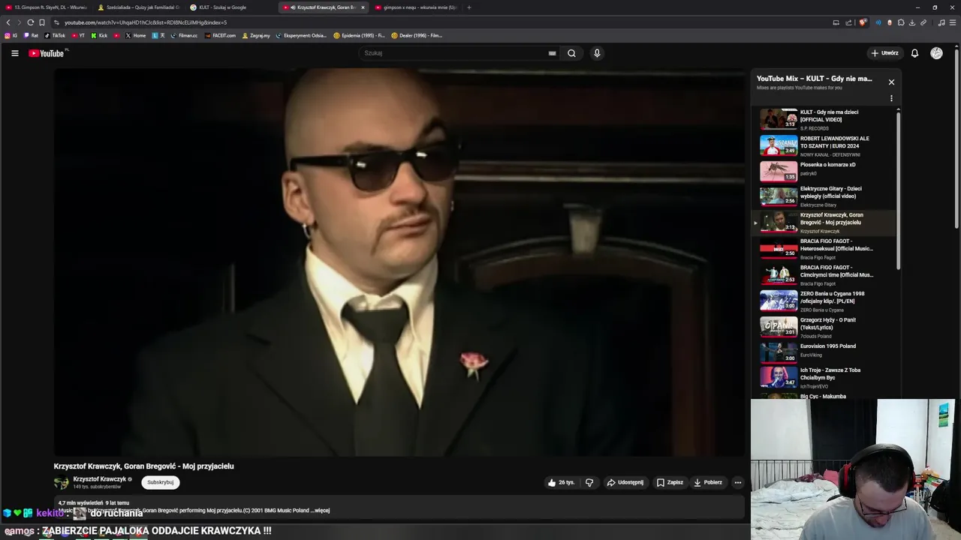This screenshot has width=961, height=540.
Task: Open the Kick bookmark
Action: 99,35
